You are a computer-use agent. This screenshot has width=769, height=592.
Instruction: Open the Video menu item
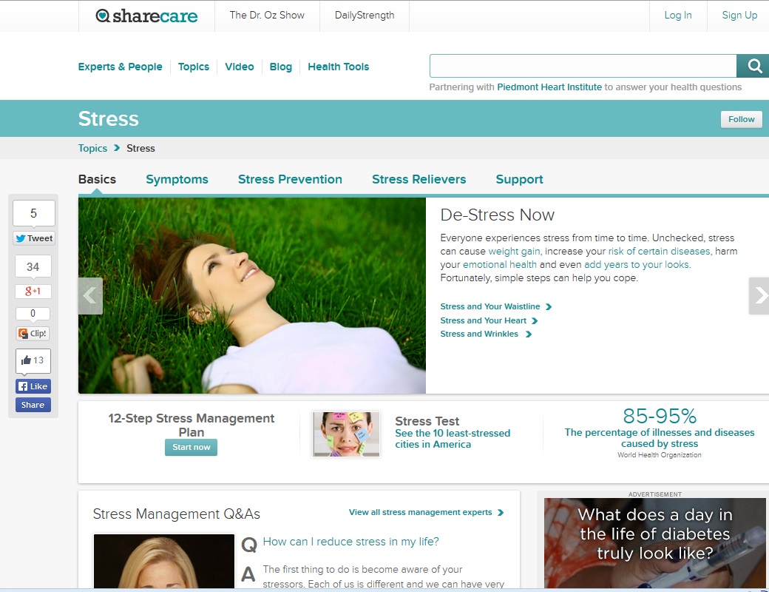point(240,67)
